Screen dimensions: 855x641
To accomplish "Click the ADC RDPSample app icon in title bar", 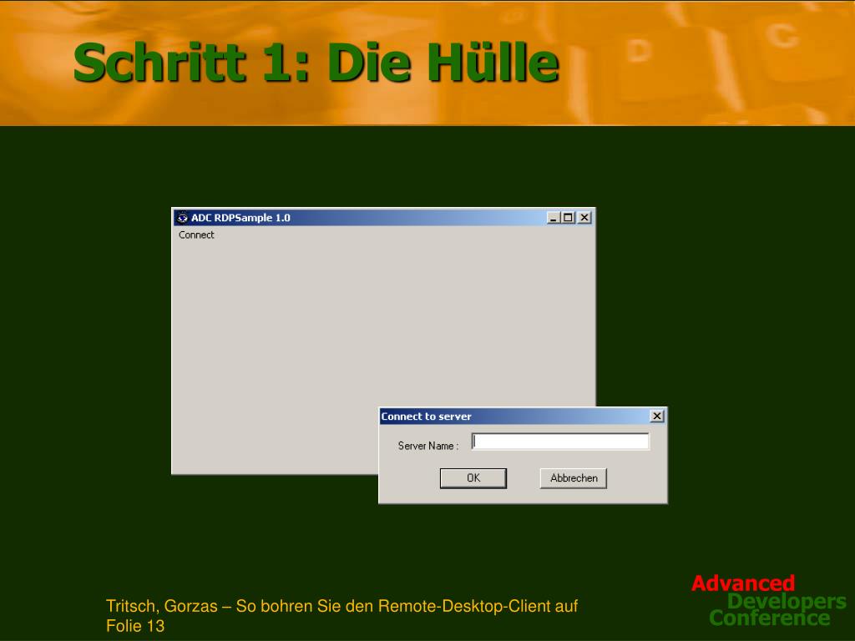I will click(x=183, y=218).
